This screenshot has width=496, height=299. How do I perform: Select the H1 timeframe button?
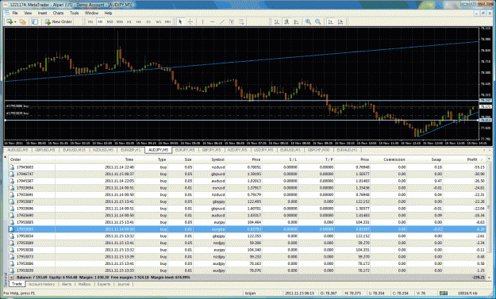pos(129,21)
